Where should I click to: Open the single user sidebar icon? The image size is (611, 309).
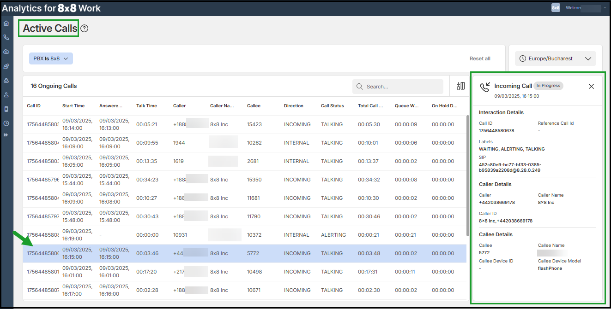pyautogui.click(x=6, y=95)
